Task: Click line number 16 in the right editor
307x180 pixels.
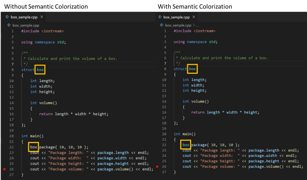Action: pos(165,112)
